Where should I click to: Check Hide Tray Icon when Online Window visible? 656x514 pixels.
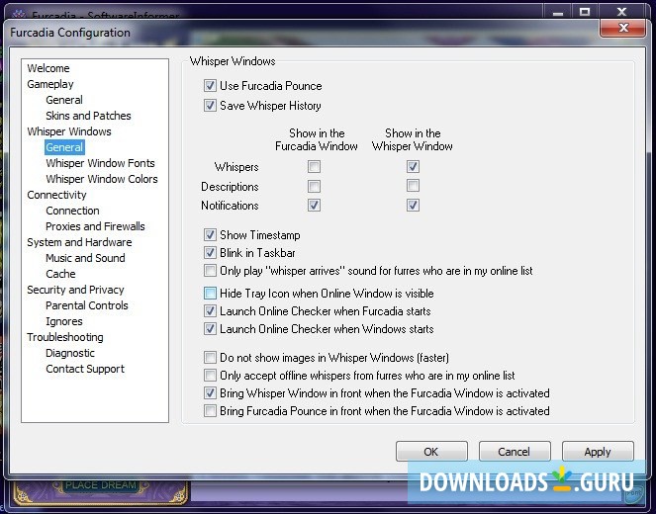210,294
